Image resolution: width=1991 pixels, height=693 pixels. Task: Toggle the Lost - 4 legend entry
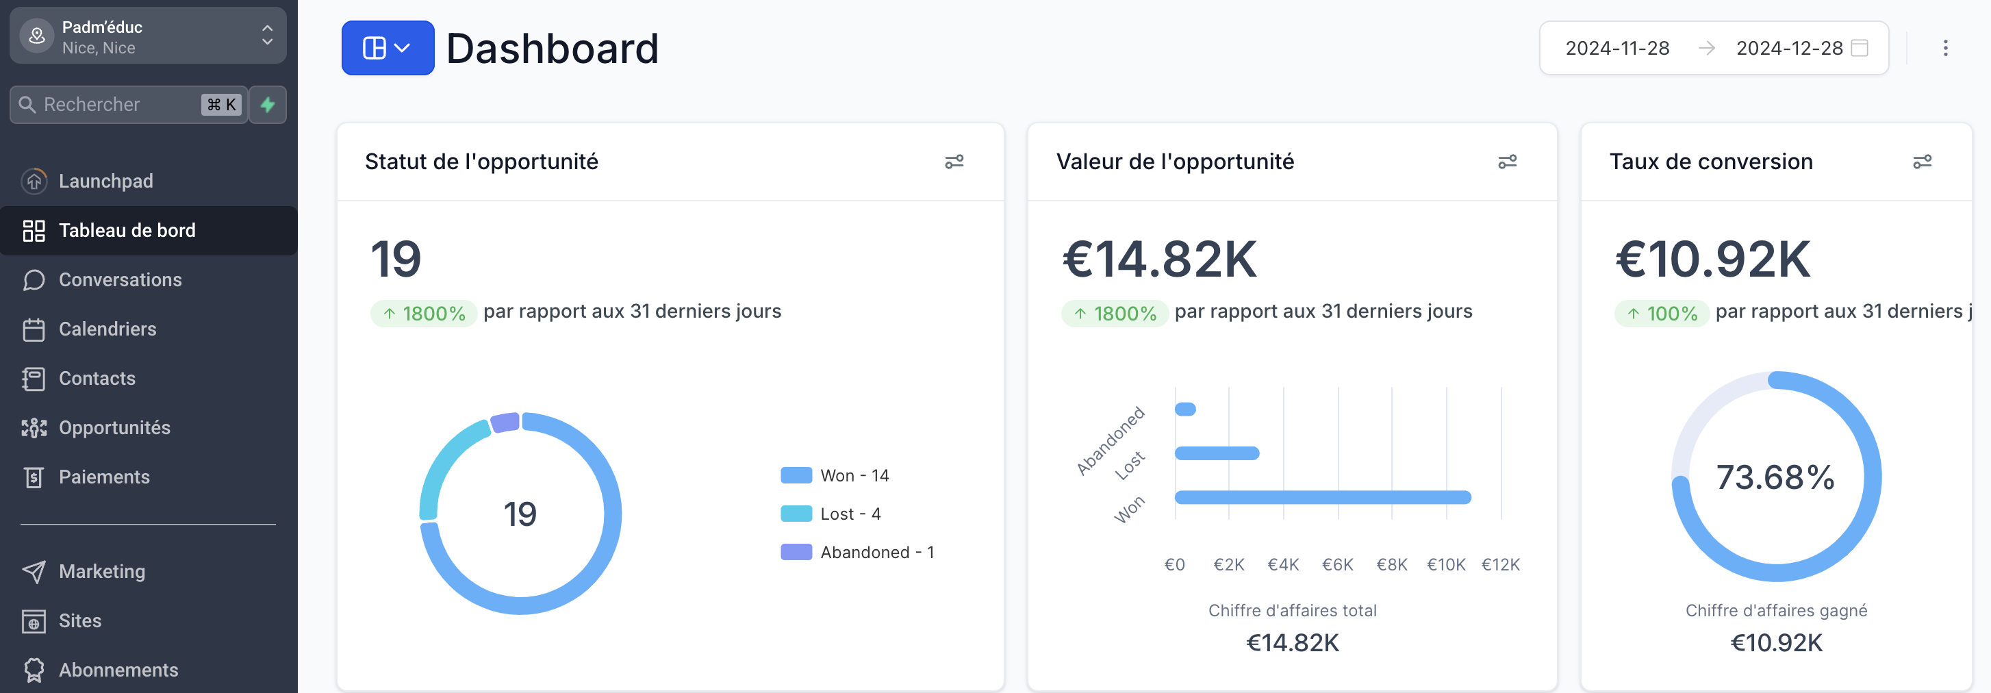(x=831, y=514)
